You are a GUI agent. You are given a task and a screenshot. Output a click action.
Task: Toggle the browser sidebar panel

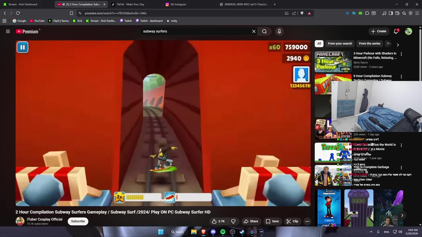(x=391, y=13)
